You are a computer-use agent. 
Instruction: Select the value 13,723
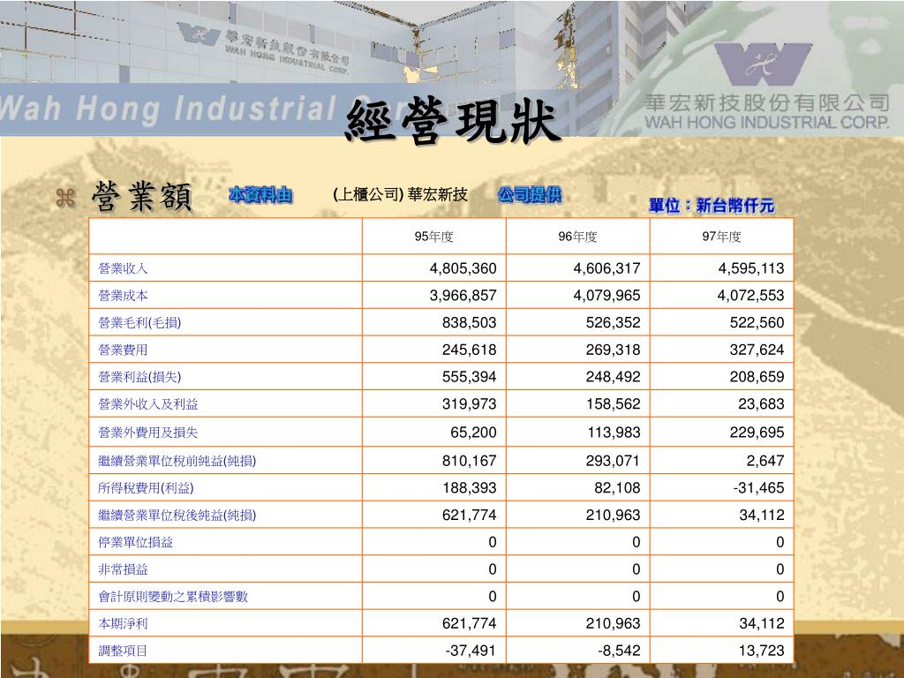[762, 651]
